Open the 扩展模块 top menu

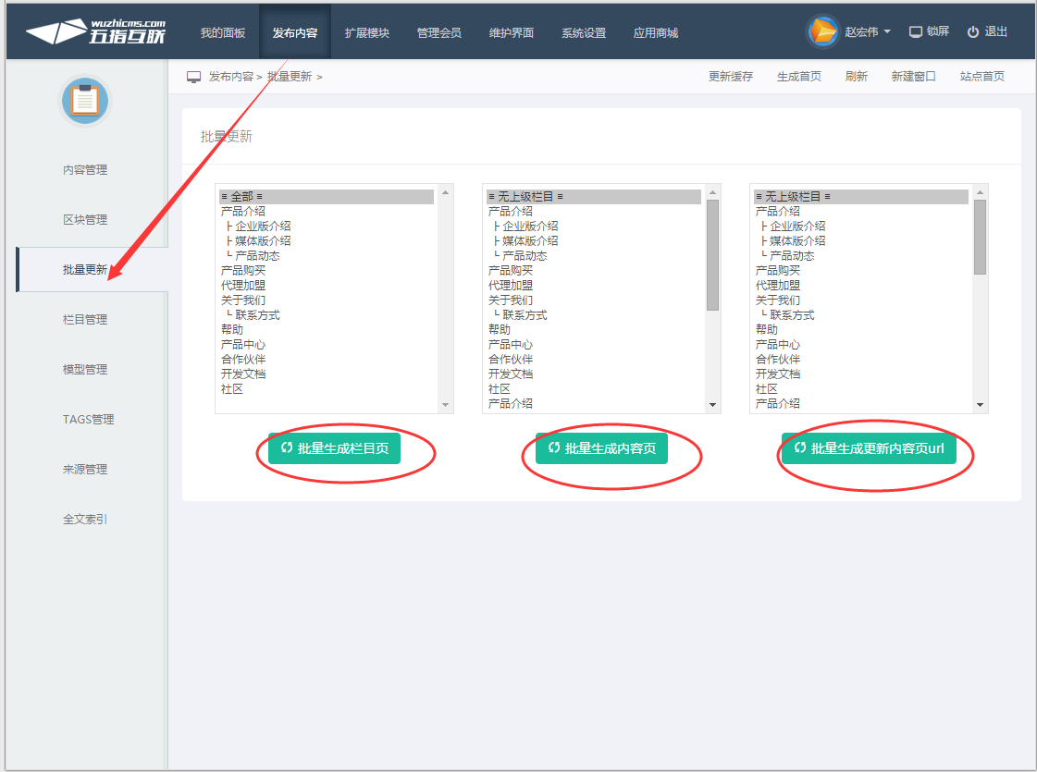(x=367, y=33)
